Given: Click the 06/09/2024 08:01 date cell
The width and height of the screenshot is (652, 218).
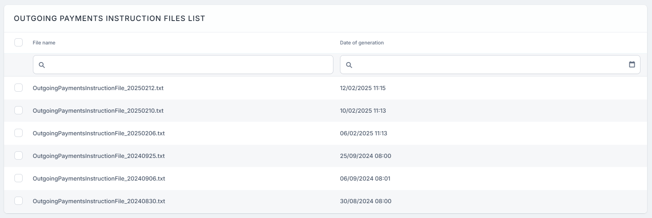Looking at the screenshot, I should tap(365, 179).
